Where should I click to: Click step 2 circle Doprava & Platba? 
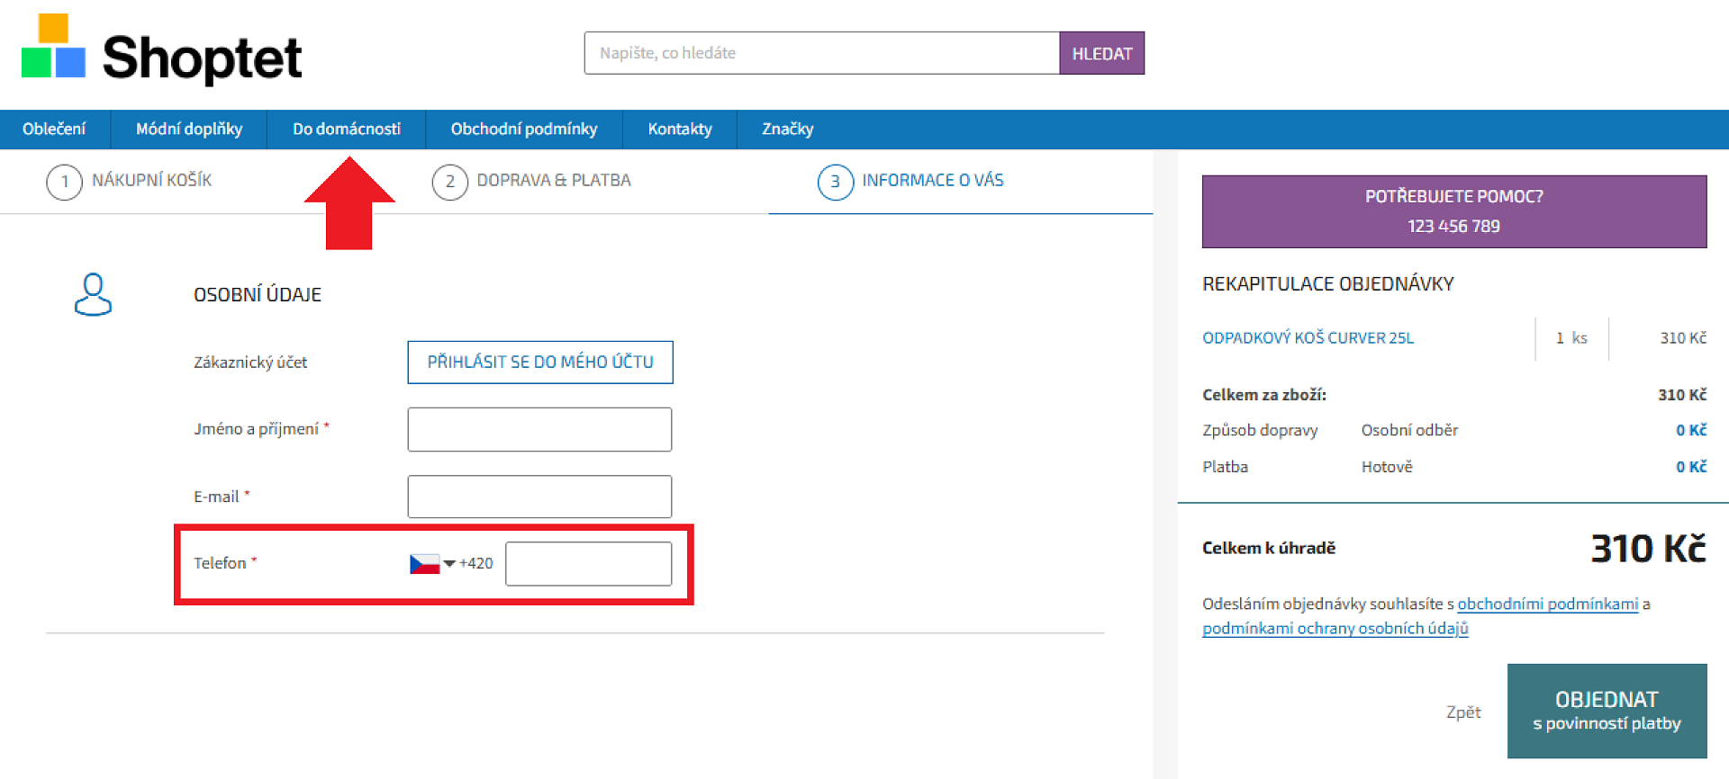pyautogui.click(x=449, y=182)
